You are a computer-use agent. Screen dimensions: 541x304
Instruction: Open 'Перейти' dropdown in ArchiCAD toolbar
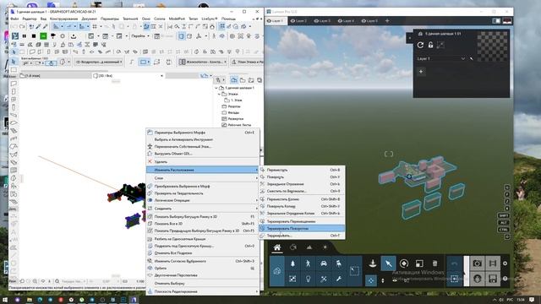[140, 35]
